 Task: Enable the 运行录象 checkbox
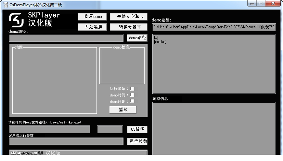pos(132,89)
